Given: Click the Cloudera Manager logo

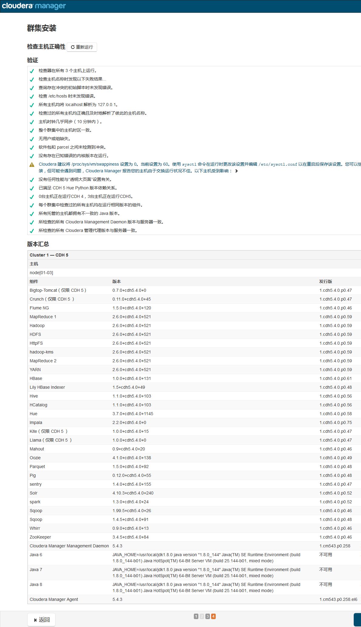Looking at the screenshot, I should 34,6.
